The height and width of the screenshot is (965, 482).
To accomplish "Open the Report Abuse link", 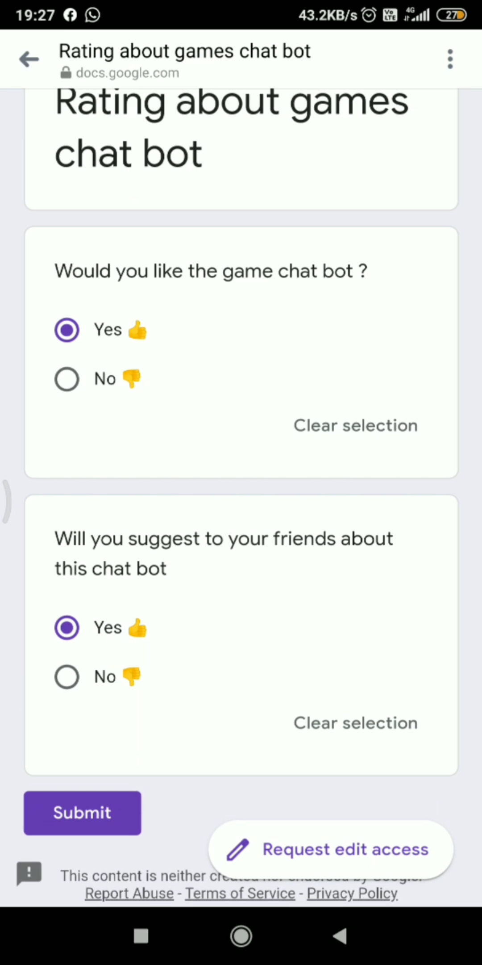I will 129,894.
